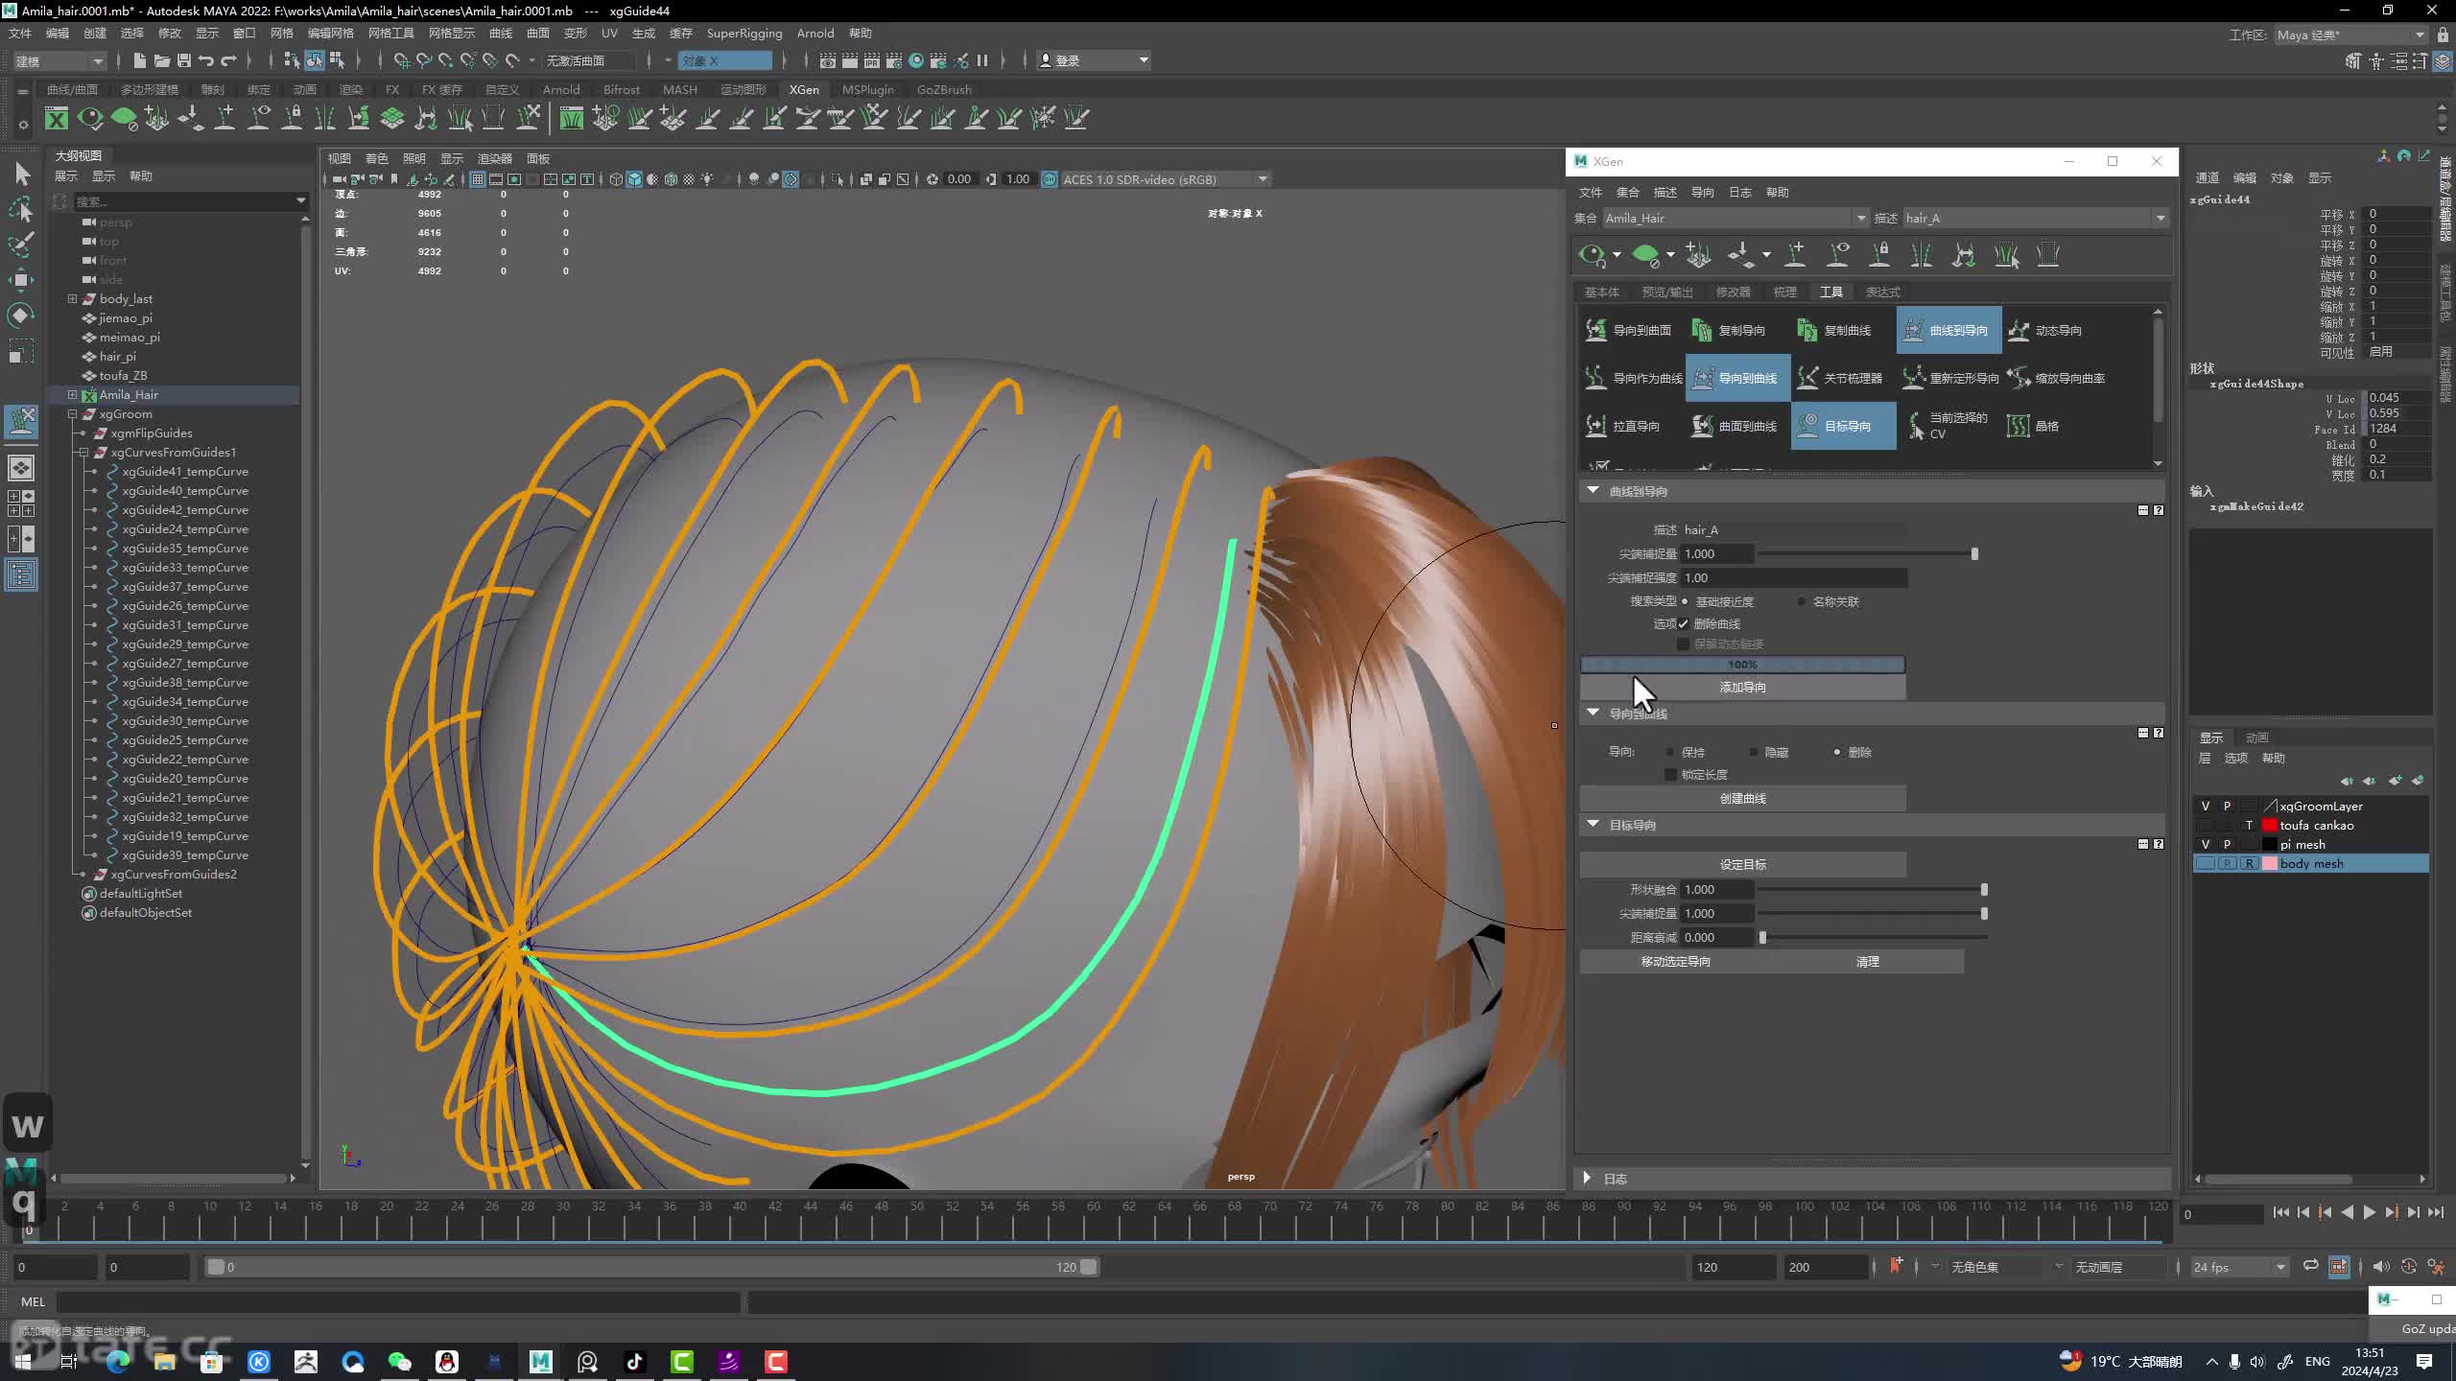Toggle visibility V of xgGroomLayer
This screenshot has height=1381, width=2456.
pyautogui.click(x=2206, y=806)
